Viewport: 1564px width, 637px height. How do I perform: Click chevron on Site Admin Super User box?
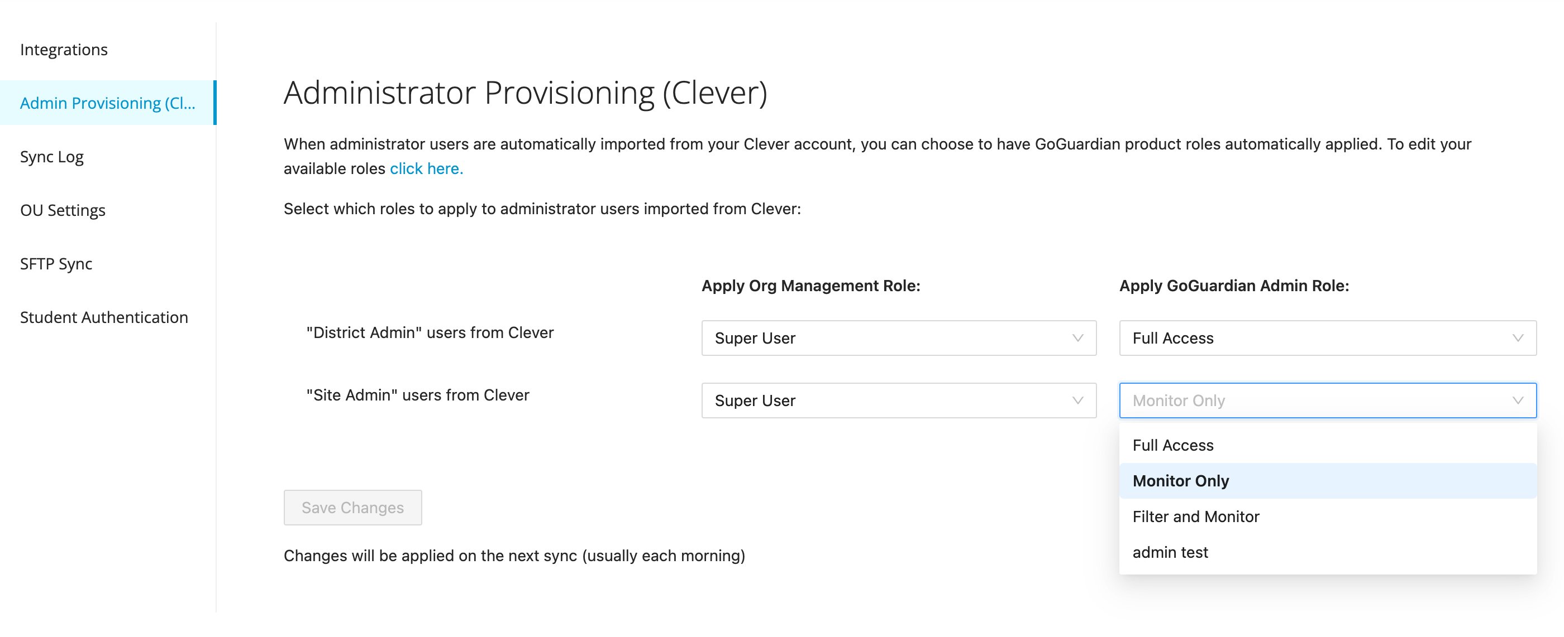coord(1077,400)
